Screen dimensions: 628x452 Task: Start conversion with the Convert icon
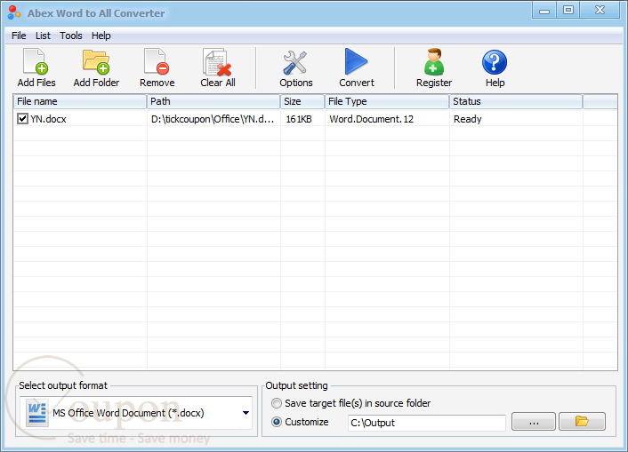click(356, 61)
